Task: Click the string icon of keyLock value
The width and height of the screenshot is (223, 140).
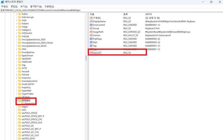Action: pos(91,53)
